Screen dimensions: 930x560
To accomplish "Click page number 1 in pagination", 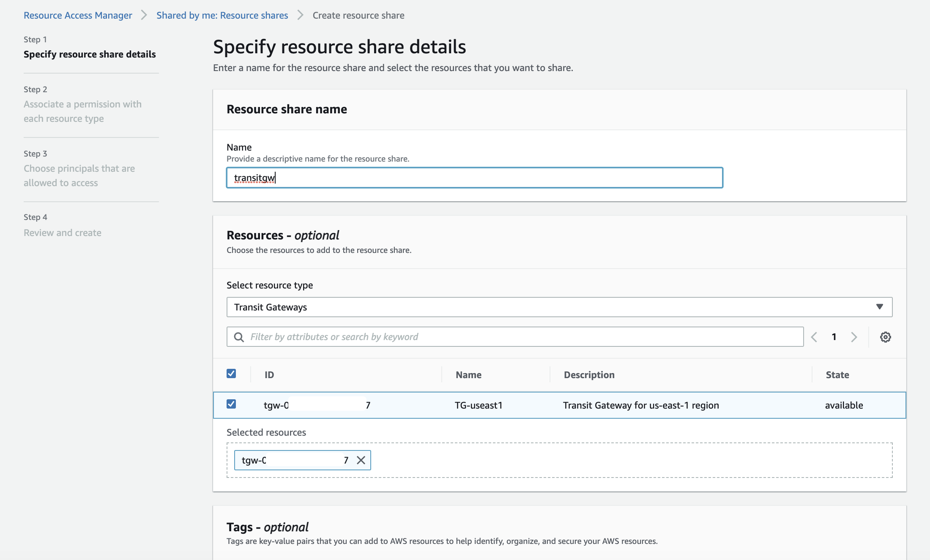I will pyautogui.click(x=834, y=337).
